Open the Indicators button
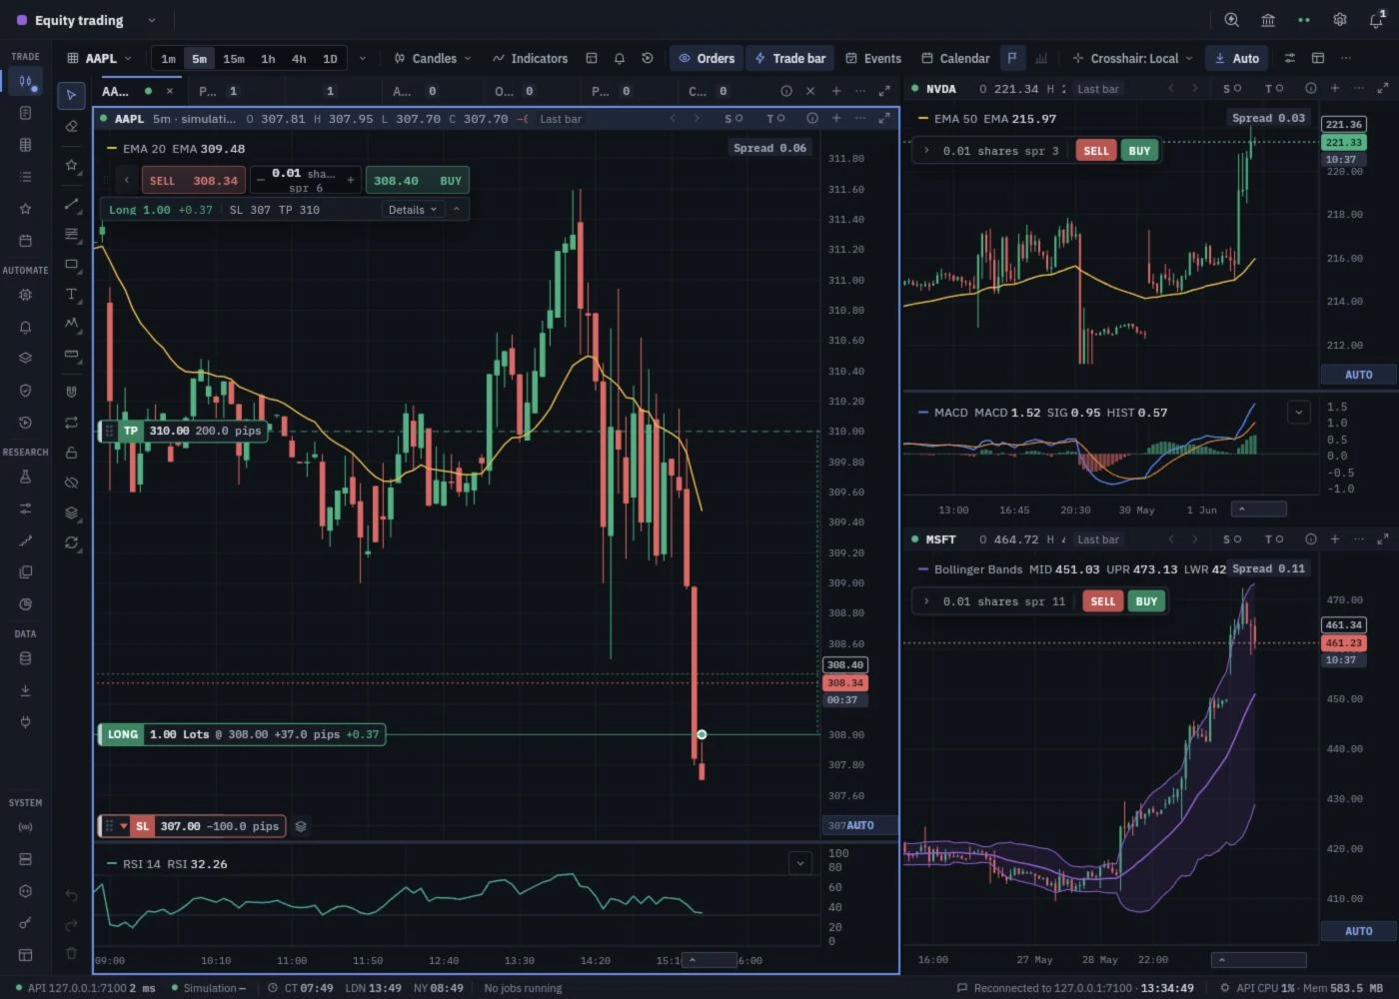Image resolution: width=1399 pixels, height=999 pixels. pyautogui.click(x=530, y=59)
